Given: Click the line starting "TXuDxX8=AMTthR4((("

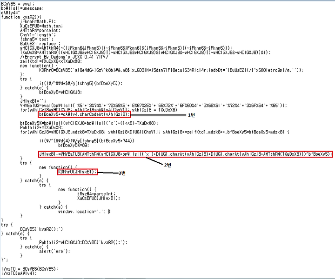Looking at the screenshot, I should pyautogui.click(x=145, y=53).
